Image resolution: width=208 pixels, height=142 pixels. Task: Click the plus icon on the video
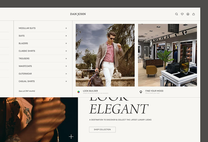[71, 136]
